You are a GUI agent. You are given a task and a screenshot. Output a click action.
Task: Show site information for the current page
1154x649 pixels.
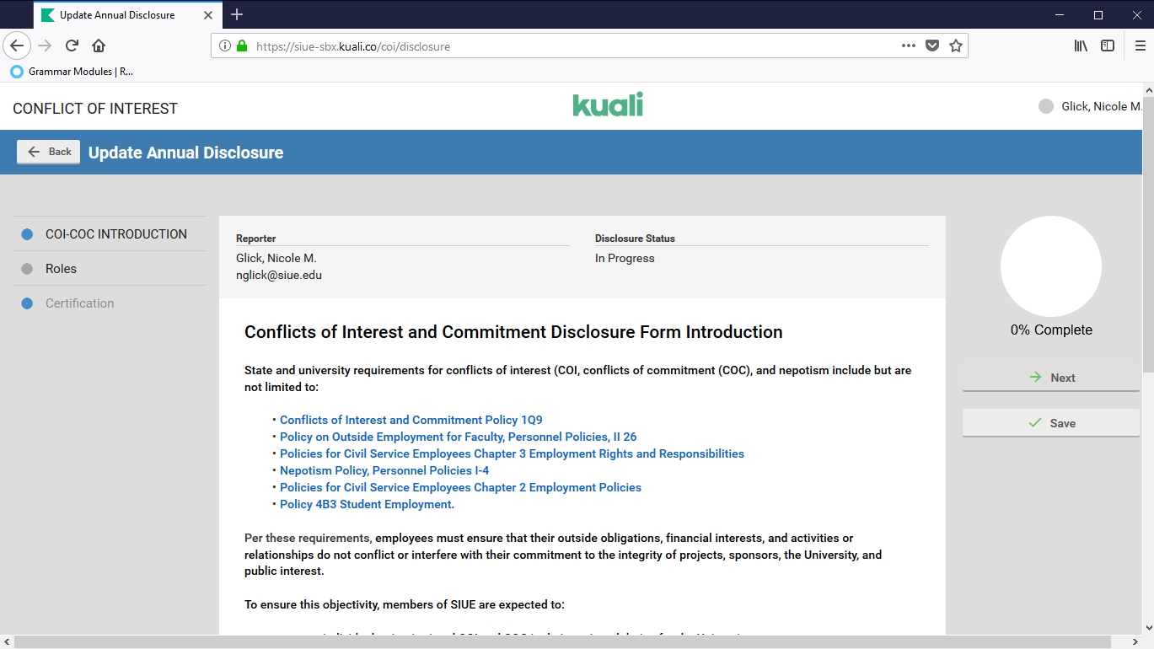225,46
